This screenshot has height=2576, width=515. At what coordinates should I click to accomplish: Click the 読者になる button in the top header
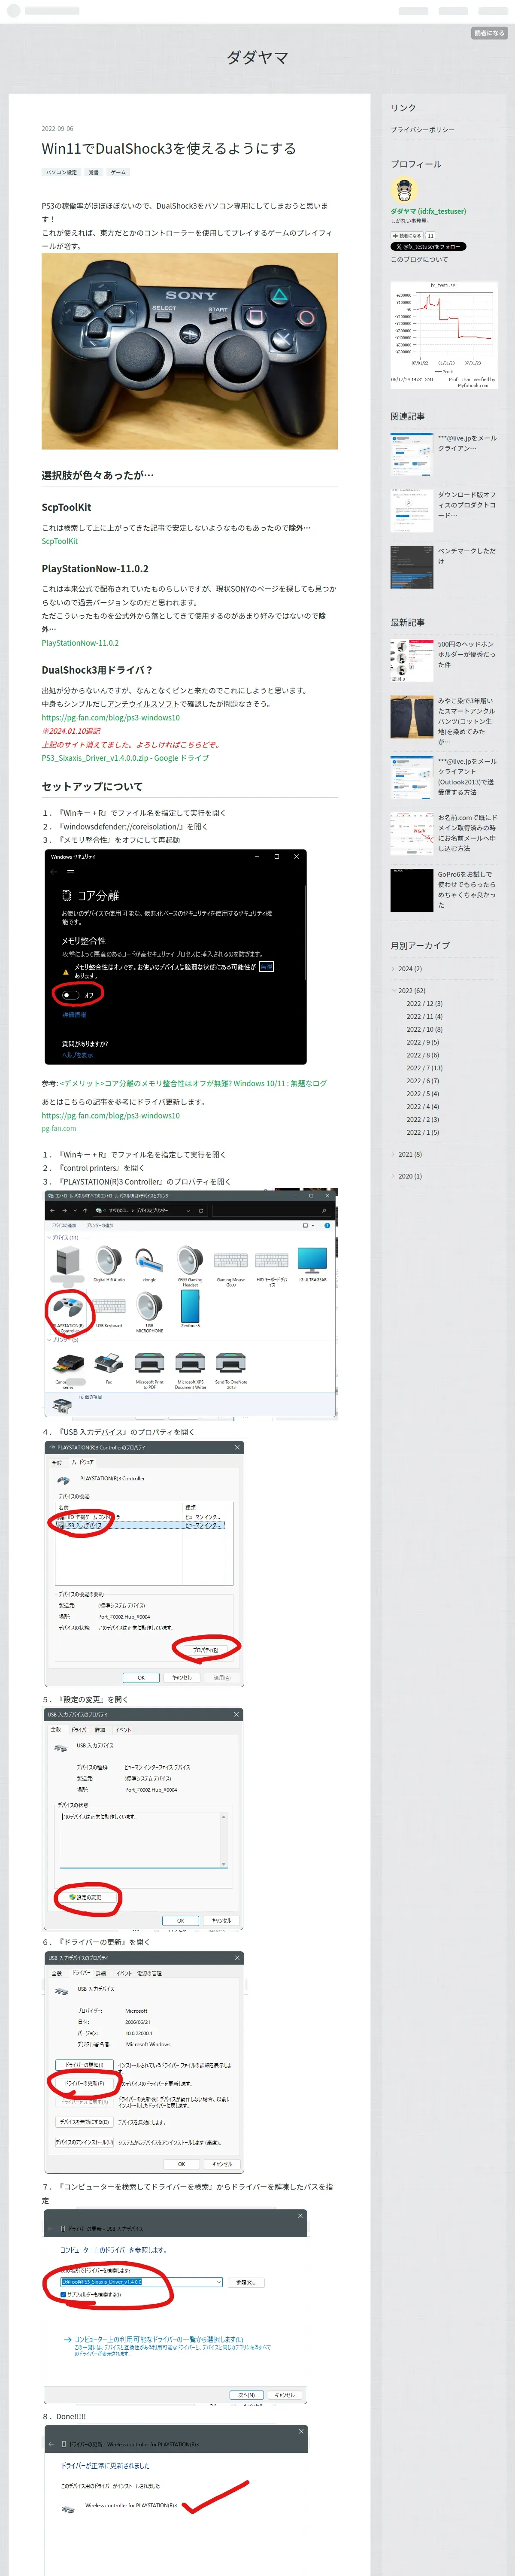tap(489, 33)
